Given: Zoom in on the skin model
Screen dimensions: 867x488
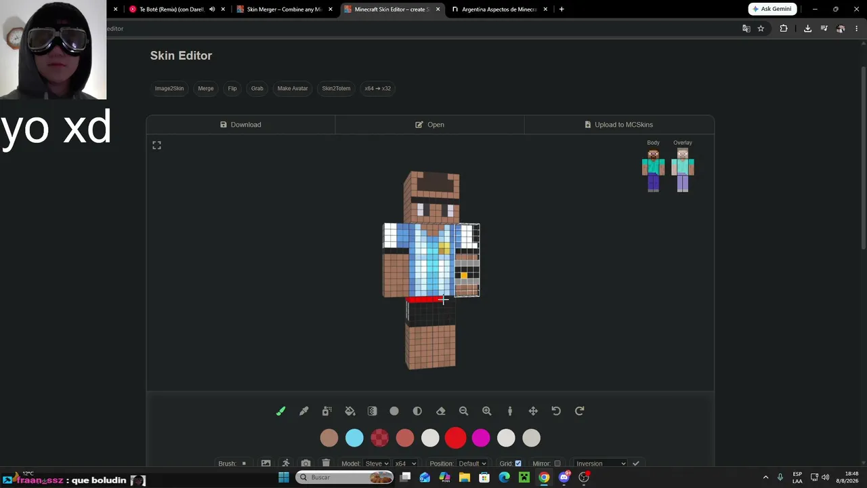Looking at the screenshot, I should 486,411.
